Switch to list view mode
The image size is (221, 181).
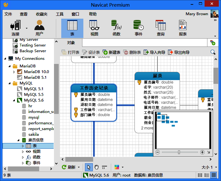[200, 175]
